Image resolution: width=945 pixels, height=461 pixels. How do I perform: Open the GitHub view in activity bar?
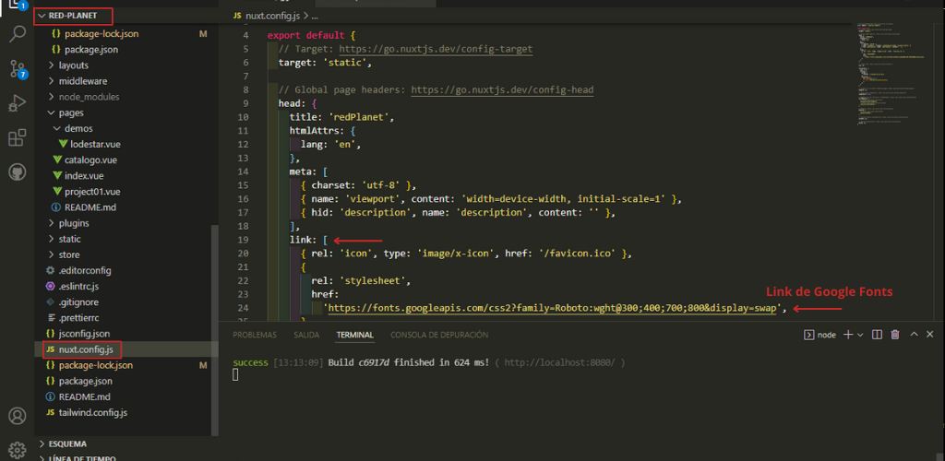pyautogui.click(x=18, y=172)
